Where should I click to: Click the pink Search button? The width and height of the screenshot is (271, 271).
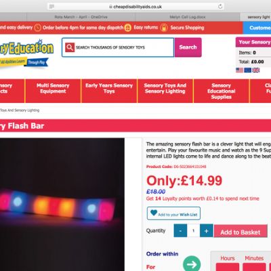[x=188, y=47]
